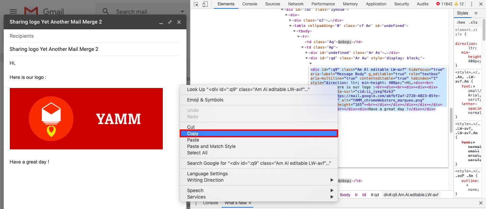The width and height of the screenshot is (486, 209).
Task: Exit full-screen on compose window
Action: (170, 22)
